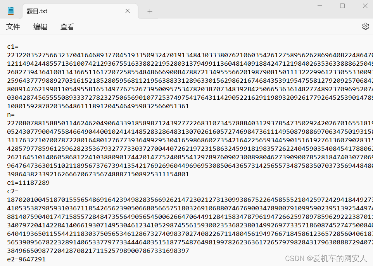This screenshot has width=373, height=266.
Task: Open the 编辑 menu
Action: [40, 27]
